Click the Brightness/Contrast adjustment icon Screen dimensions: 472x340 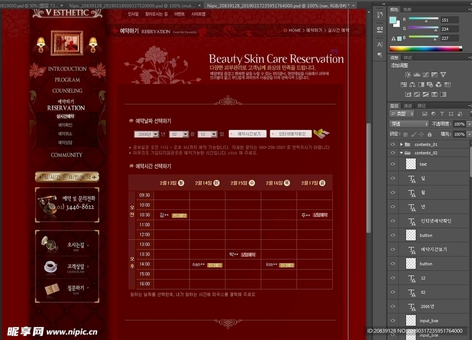pyautogui.click(x=407, y=75)
